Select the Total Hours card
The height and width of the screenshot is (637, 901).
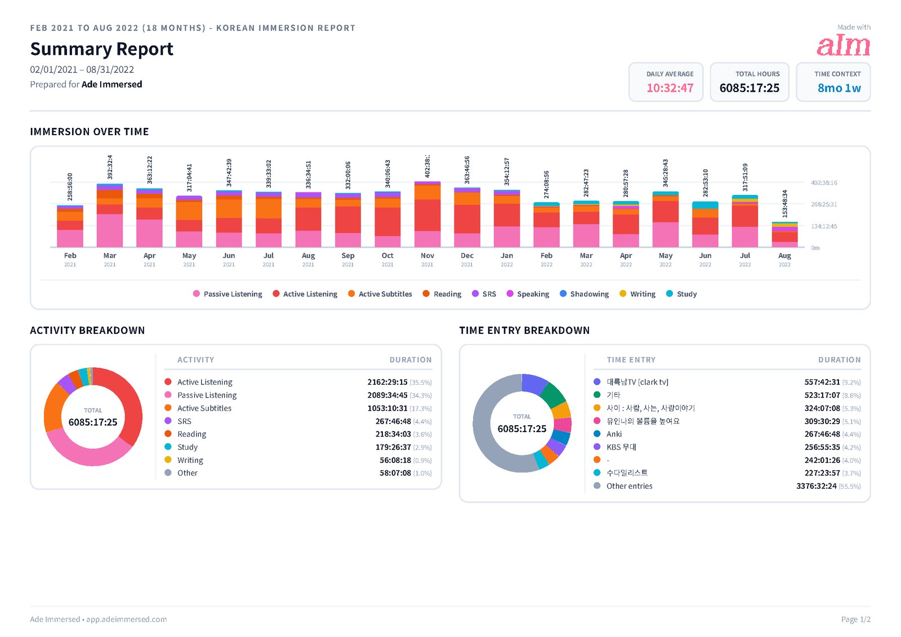pos(750,82)
